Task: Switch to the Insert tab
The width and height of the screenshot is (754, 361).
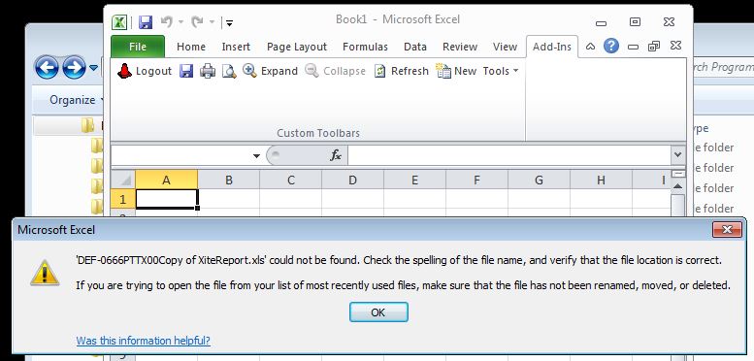Action: pos(236,47)
